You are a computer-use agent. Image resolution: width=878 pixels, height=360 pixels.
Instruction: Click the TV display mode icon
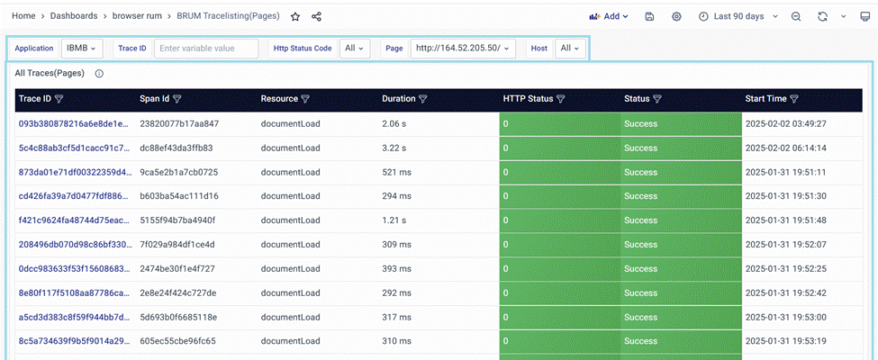pos(865,16)
